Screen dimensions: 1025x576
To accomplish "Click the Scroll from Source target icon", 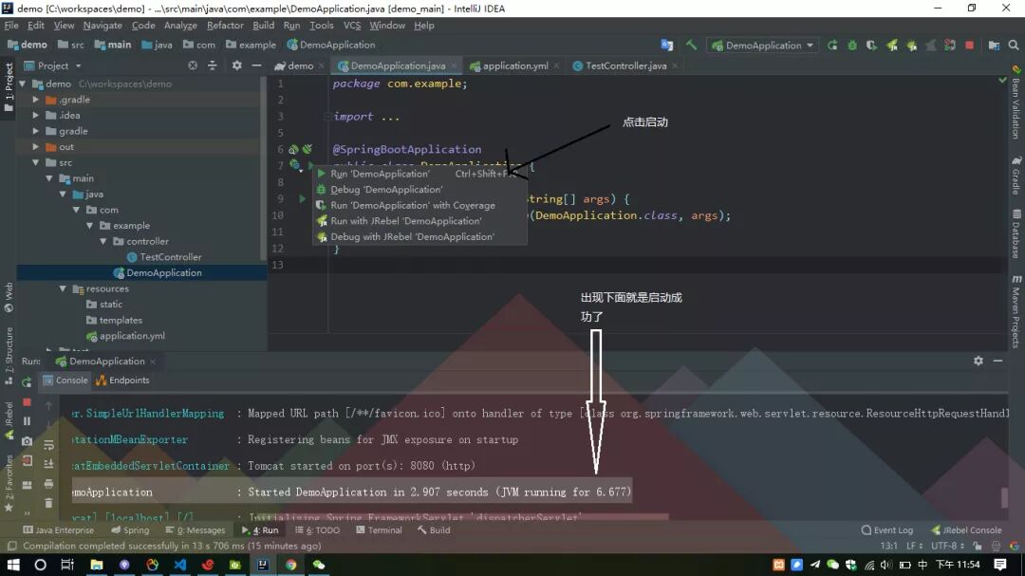I will [192, 65].
